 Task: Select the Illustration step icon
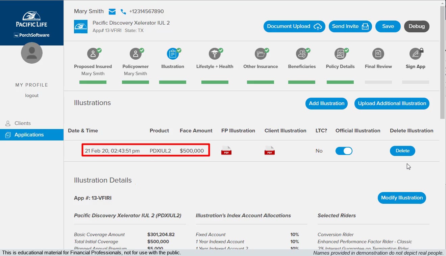(x=173, y=54)
